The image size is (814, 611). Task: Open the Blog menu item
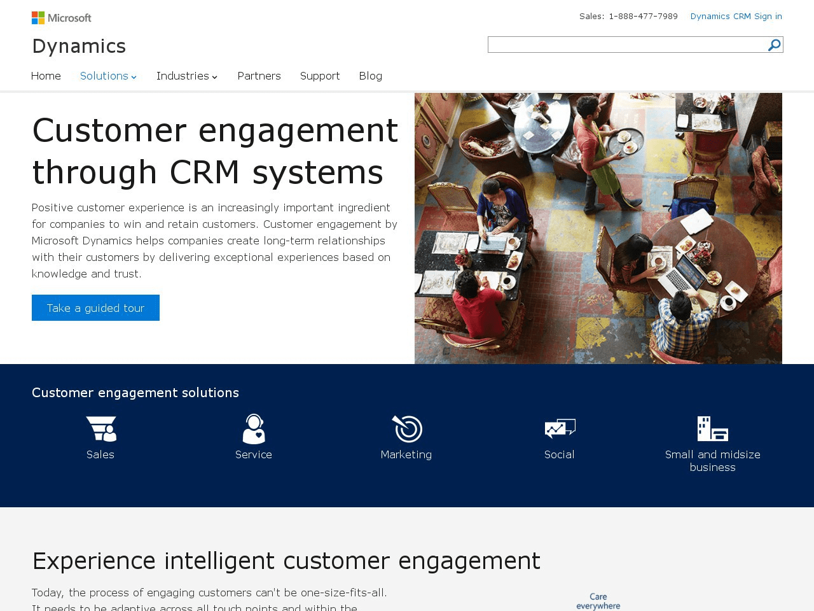[x=370, y=76]
